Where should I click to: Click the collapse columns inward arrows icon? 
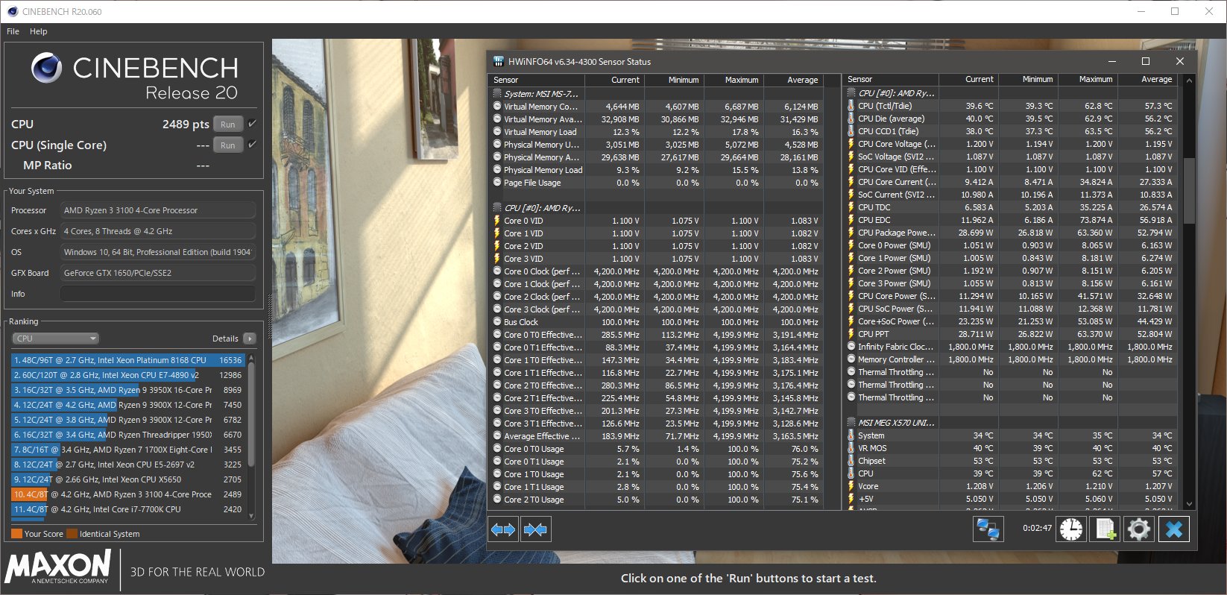coord(535,529)
